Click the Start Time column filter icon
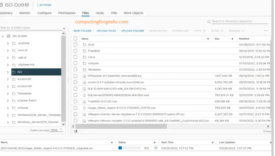Image resolution: width=275 pixels, height=156 pixels. [212, 143]
